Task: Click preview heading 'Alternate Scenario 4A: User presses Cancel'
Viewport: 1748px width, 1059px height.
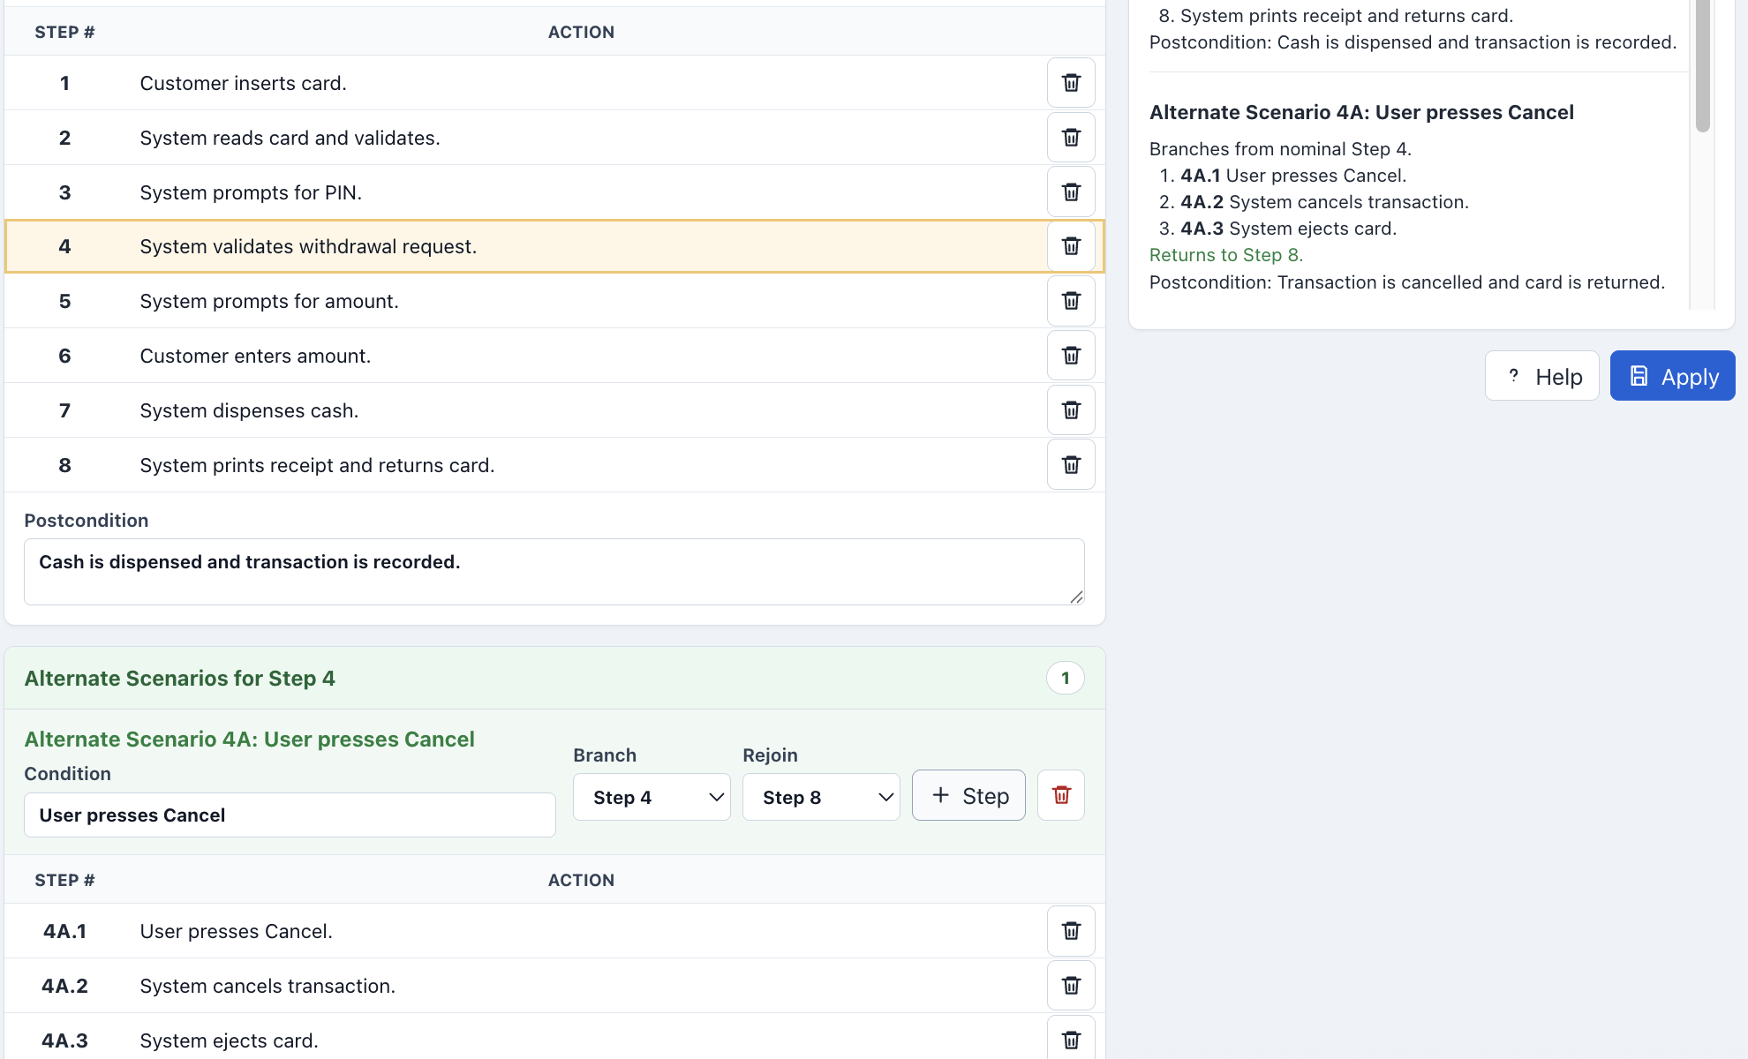Action: coord(1361,112)
